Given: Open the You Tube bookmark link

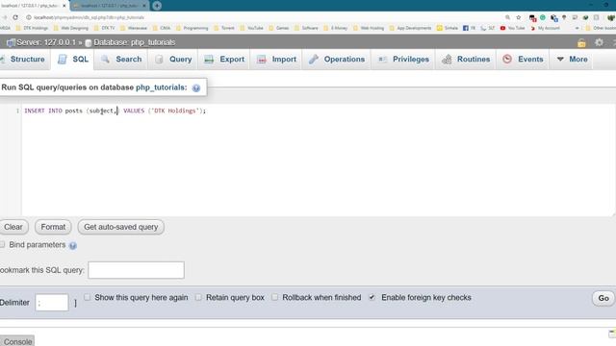Looking at the screenshot, I should point(513,28).
